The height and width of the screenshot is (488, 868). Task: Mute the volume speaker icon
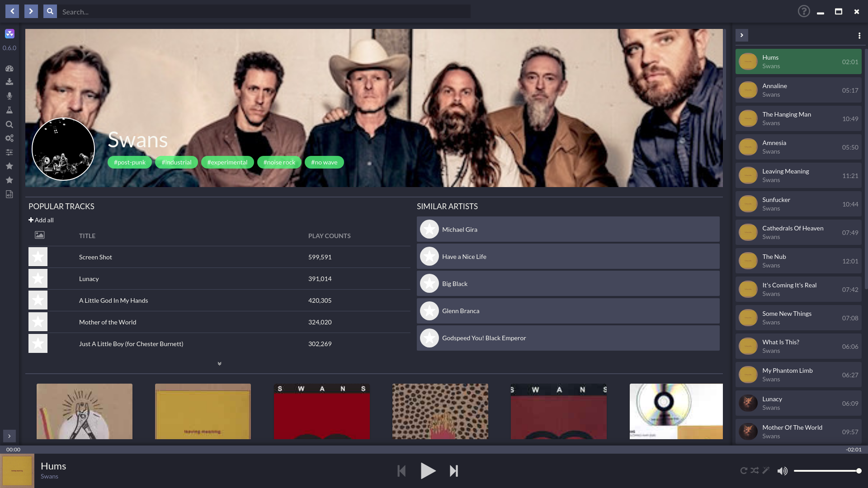(782, 471)
